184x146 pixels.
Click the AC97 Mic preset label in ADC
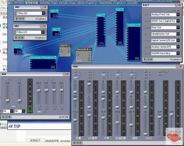coord(64,117)
